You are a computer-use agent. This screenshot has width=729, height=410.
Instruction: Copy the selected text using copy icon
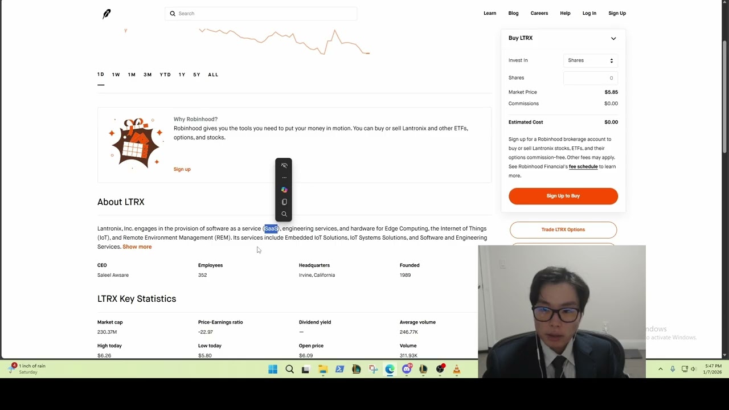point(284,202)
